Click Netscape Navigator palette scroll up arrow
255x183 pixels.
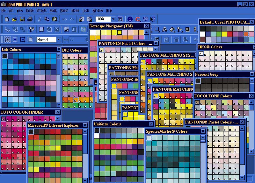147,32
